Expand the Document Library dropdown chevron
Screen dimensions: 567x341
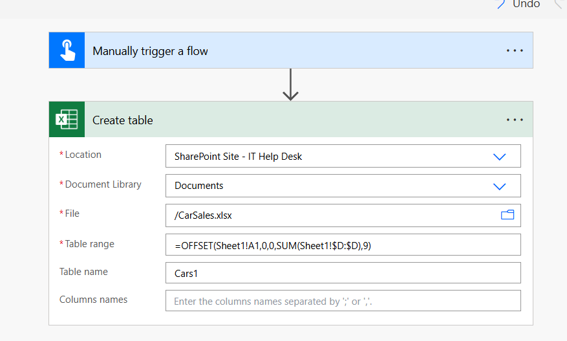point(499,186)
